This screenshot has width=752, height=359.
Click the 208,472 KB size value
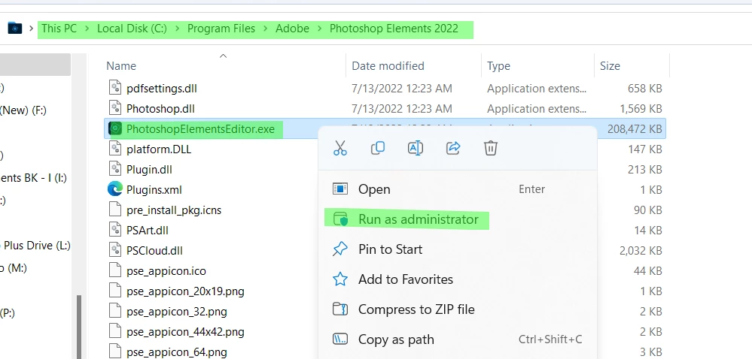[635, 128]
